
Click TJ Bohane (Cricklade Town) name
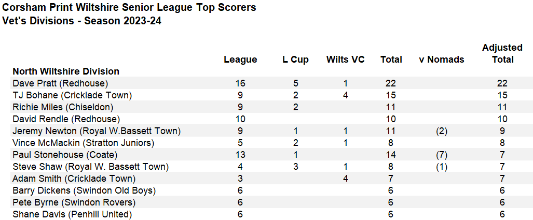click(x=72, y=95)
